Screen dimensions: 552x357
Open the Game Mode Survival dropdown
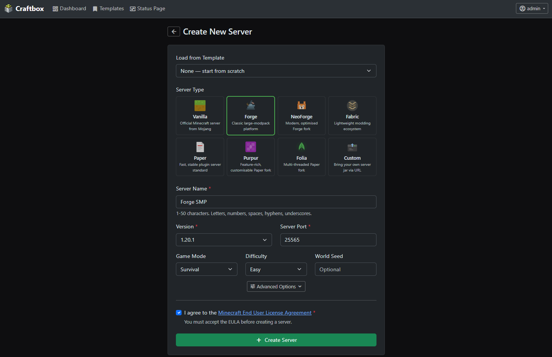coord(207,269)
